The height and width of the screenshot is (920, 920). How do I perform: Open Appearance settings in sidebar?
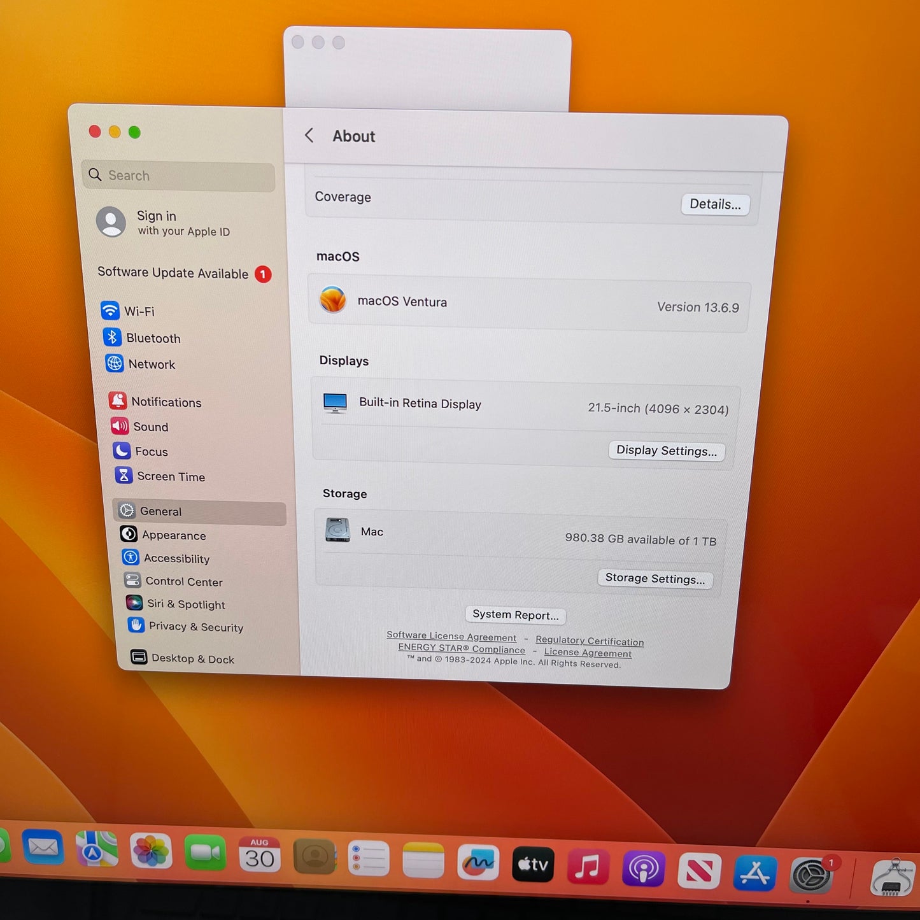coord(164,535)
